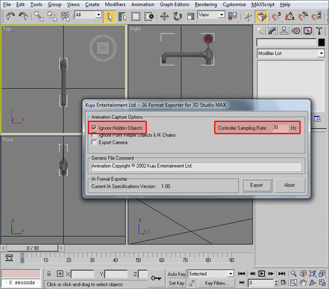The height and width of the screenshot is (289, 329).
Task: Open the Hierarchy command panel tab
Action: [283, 31]
